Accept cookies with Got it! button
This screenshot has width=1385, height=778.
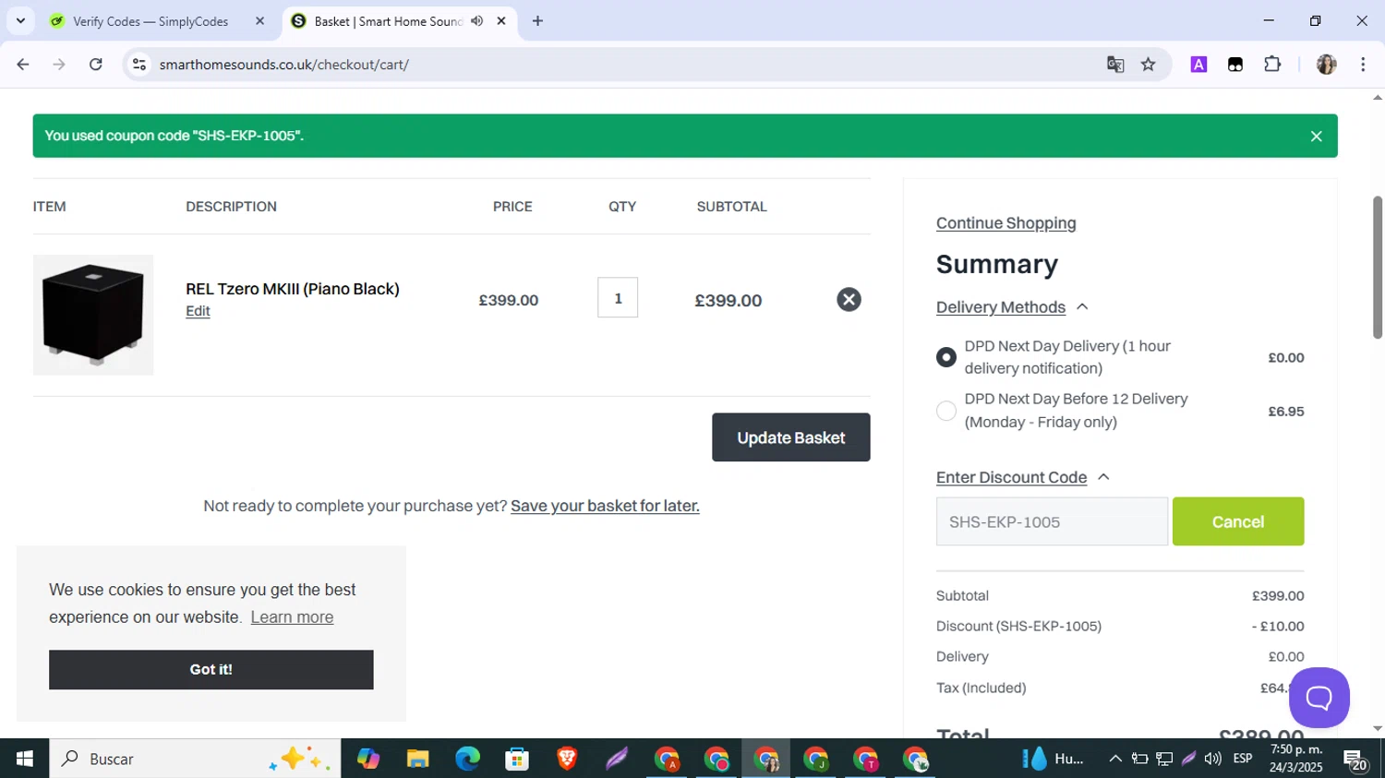coord(211,670)
